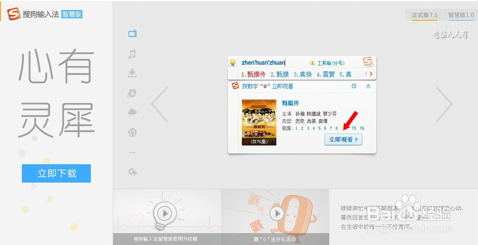The image size is (478, 245).
Task: Open episode 1 link
Action: point(296,128)
